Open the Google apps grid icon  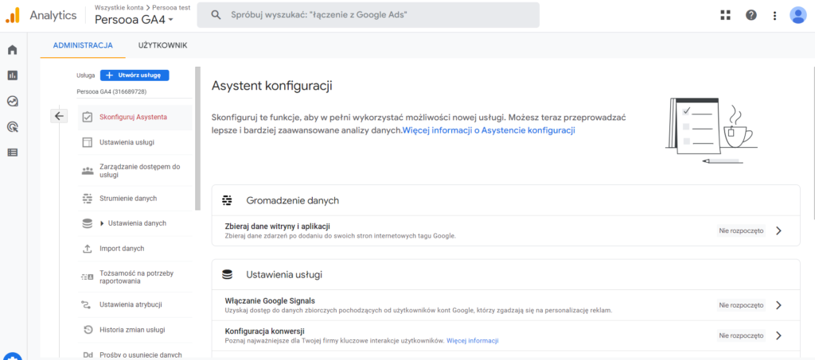[x=726, y=15]
